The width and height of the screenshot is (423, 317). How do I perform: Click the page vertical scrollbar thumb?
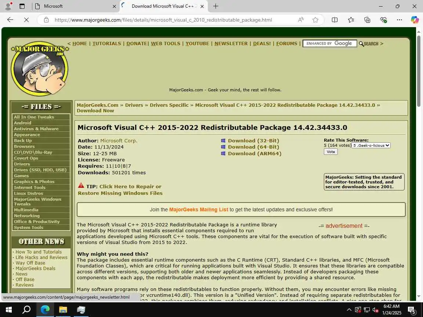click(419, 70)
